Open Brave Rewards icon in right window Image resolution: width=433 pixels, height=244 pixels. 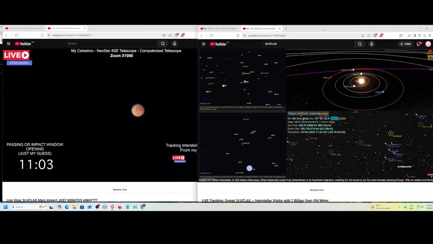click(381, 35)
